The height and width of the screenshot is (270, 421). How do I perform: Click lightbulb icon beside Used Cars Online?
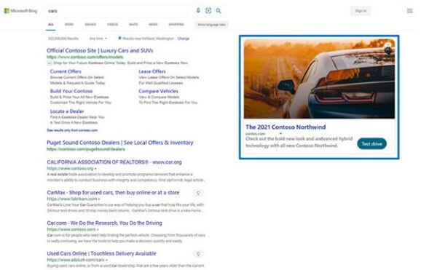tap(198, 254)
